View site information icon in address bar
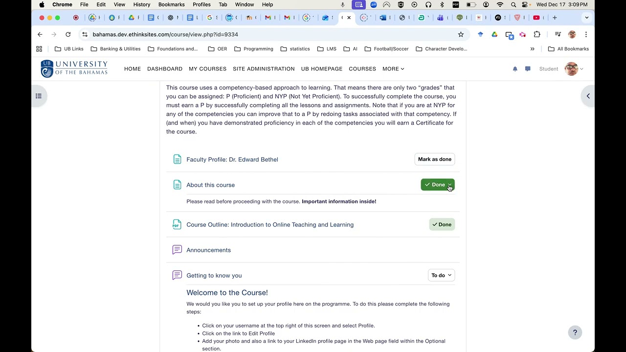Viewport: 626px width, 352px height. pyautogui.click(x=85, y=34)
